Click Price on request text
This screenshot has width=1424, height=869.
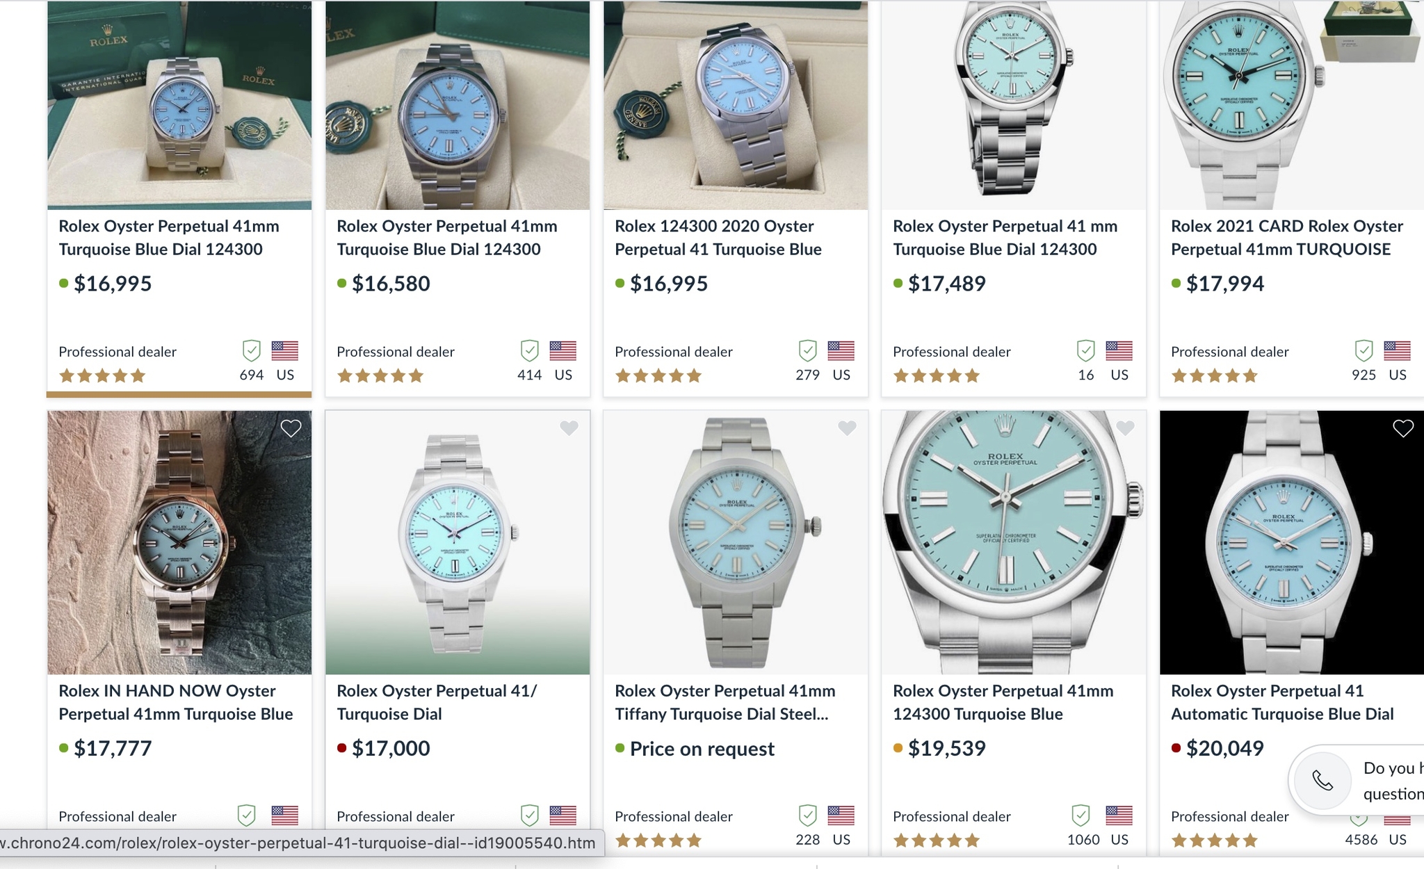(702, 749)
